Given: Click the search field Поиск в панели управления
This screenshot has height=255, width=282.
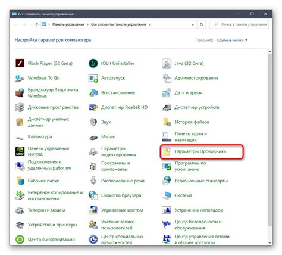Looking at the screenshot, I should [x=239, y=24].
